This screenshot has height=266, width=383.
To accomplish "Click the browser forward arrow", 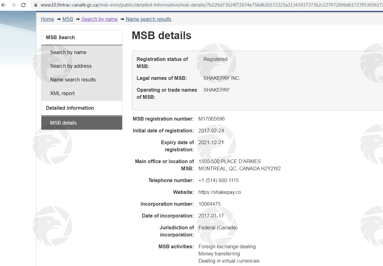I will point(13,5).
